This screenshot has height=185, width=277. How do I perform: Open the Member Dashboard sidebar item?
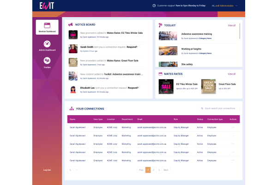pos(47,27)
